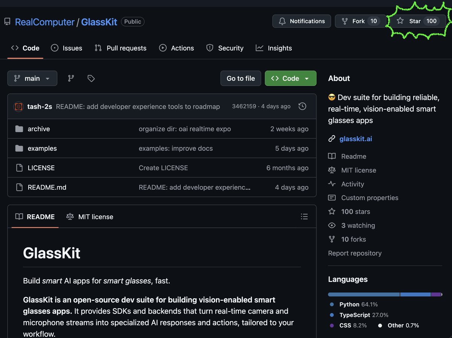Click the scales icon beside MIT license sidebar

[332, 170]
